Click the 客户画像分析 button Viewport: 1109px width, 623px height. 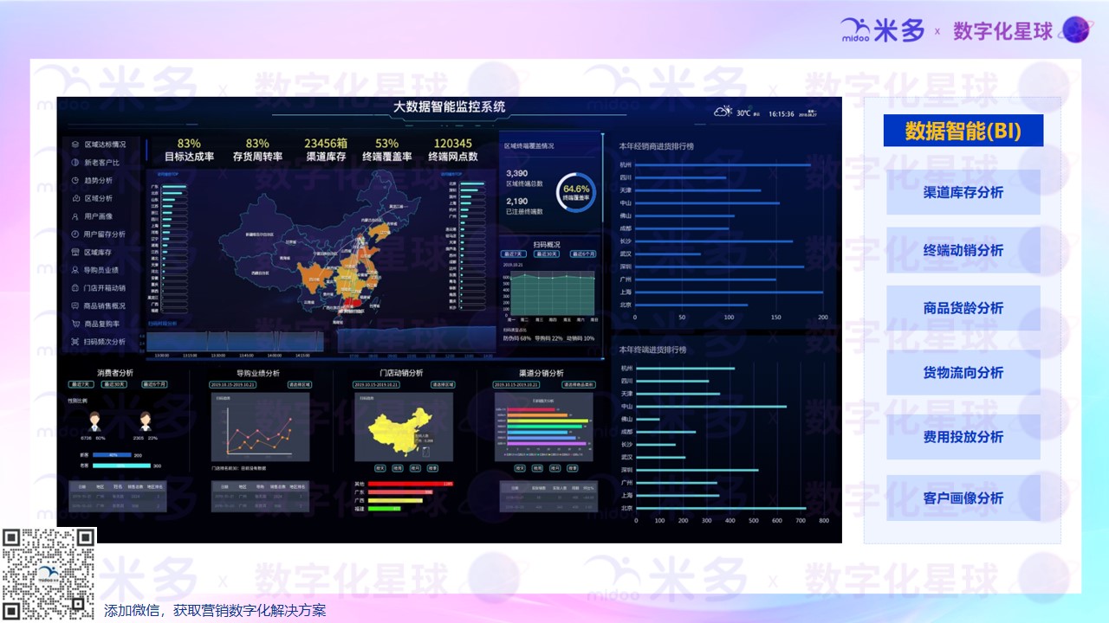pyautogui.click(x=963, y=498)
